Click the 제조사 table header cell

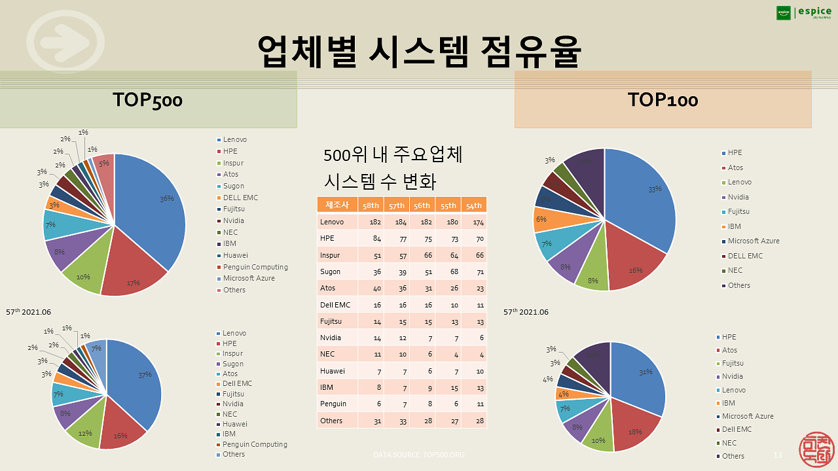pyautogui.click(x=337, y=205)
